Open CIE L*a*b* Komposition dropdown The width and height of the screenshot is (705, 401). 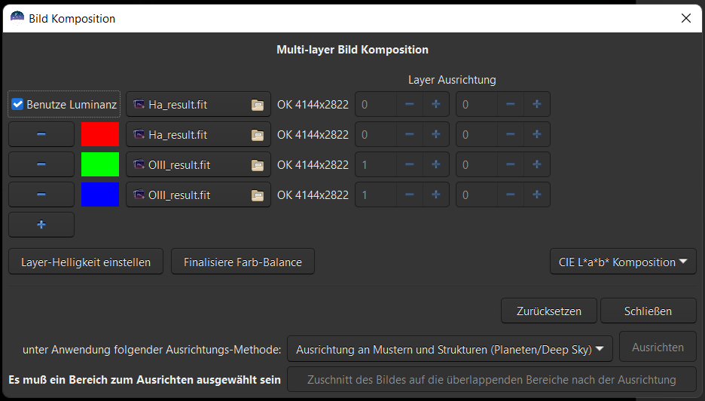point(623,262)
